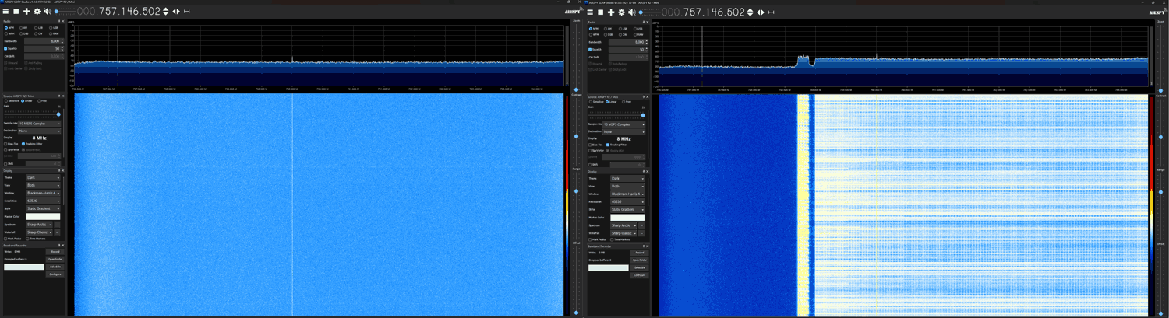Open View dropdown in left window
The image size is (1169, 318).
[x=43, y=186]
